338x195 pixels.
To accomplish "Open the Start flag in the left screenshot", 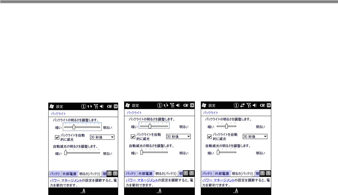I will point(52,106).
